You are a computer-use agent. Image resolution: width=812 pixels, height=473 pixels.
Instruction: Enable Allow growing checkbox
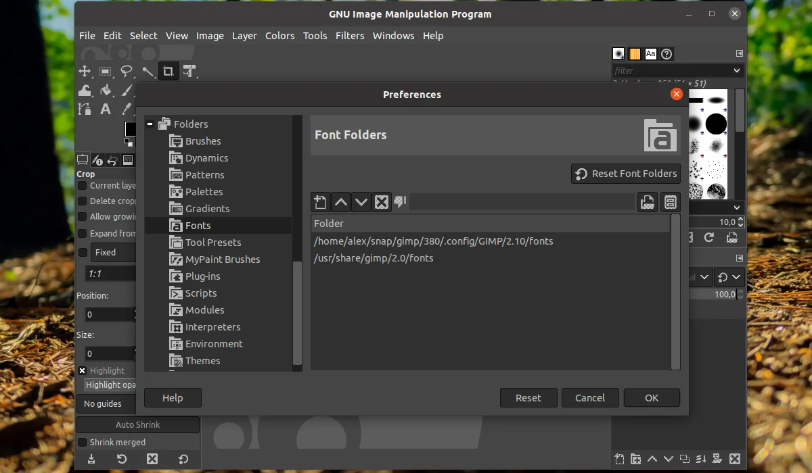coord(82,217)
